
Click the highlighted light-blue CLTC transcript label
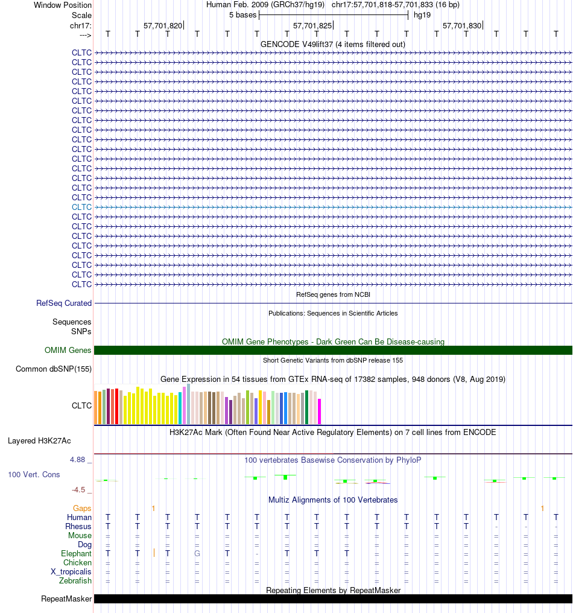81,207
